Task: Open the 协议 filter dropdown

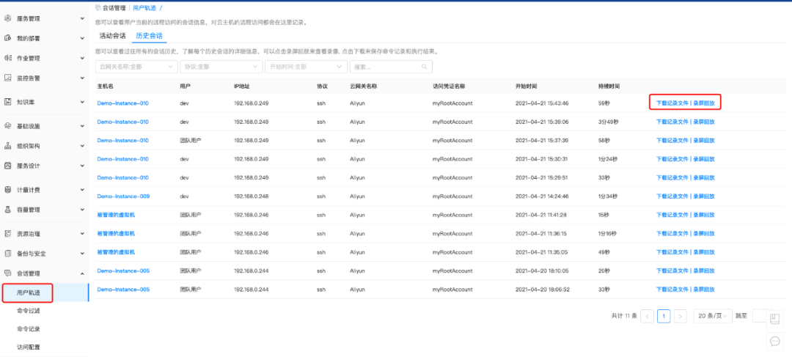Action: (221, 67)
